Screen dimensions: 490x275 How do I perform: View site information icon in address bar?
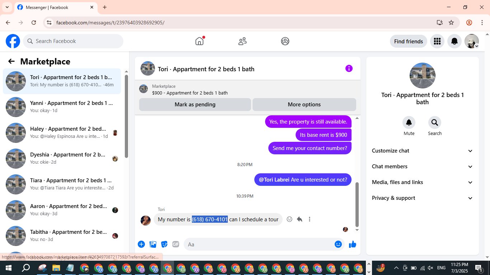[50, 23]
